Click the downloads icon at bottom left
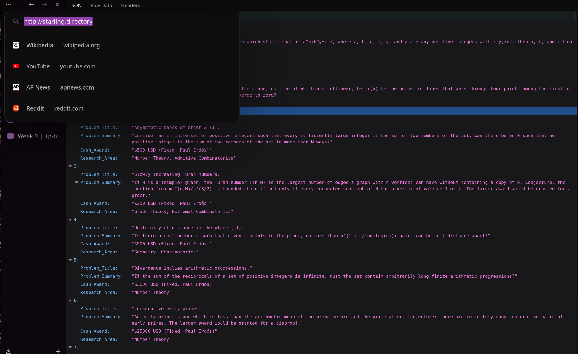 click(9, 351)
